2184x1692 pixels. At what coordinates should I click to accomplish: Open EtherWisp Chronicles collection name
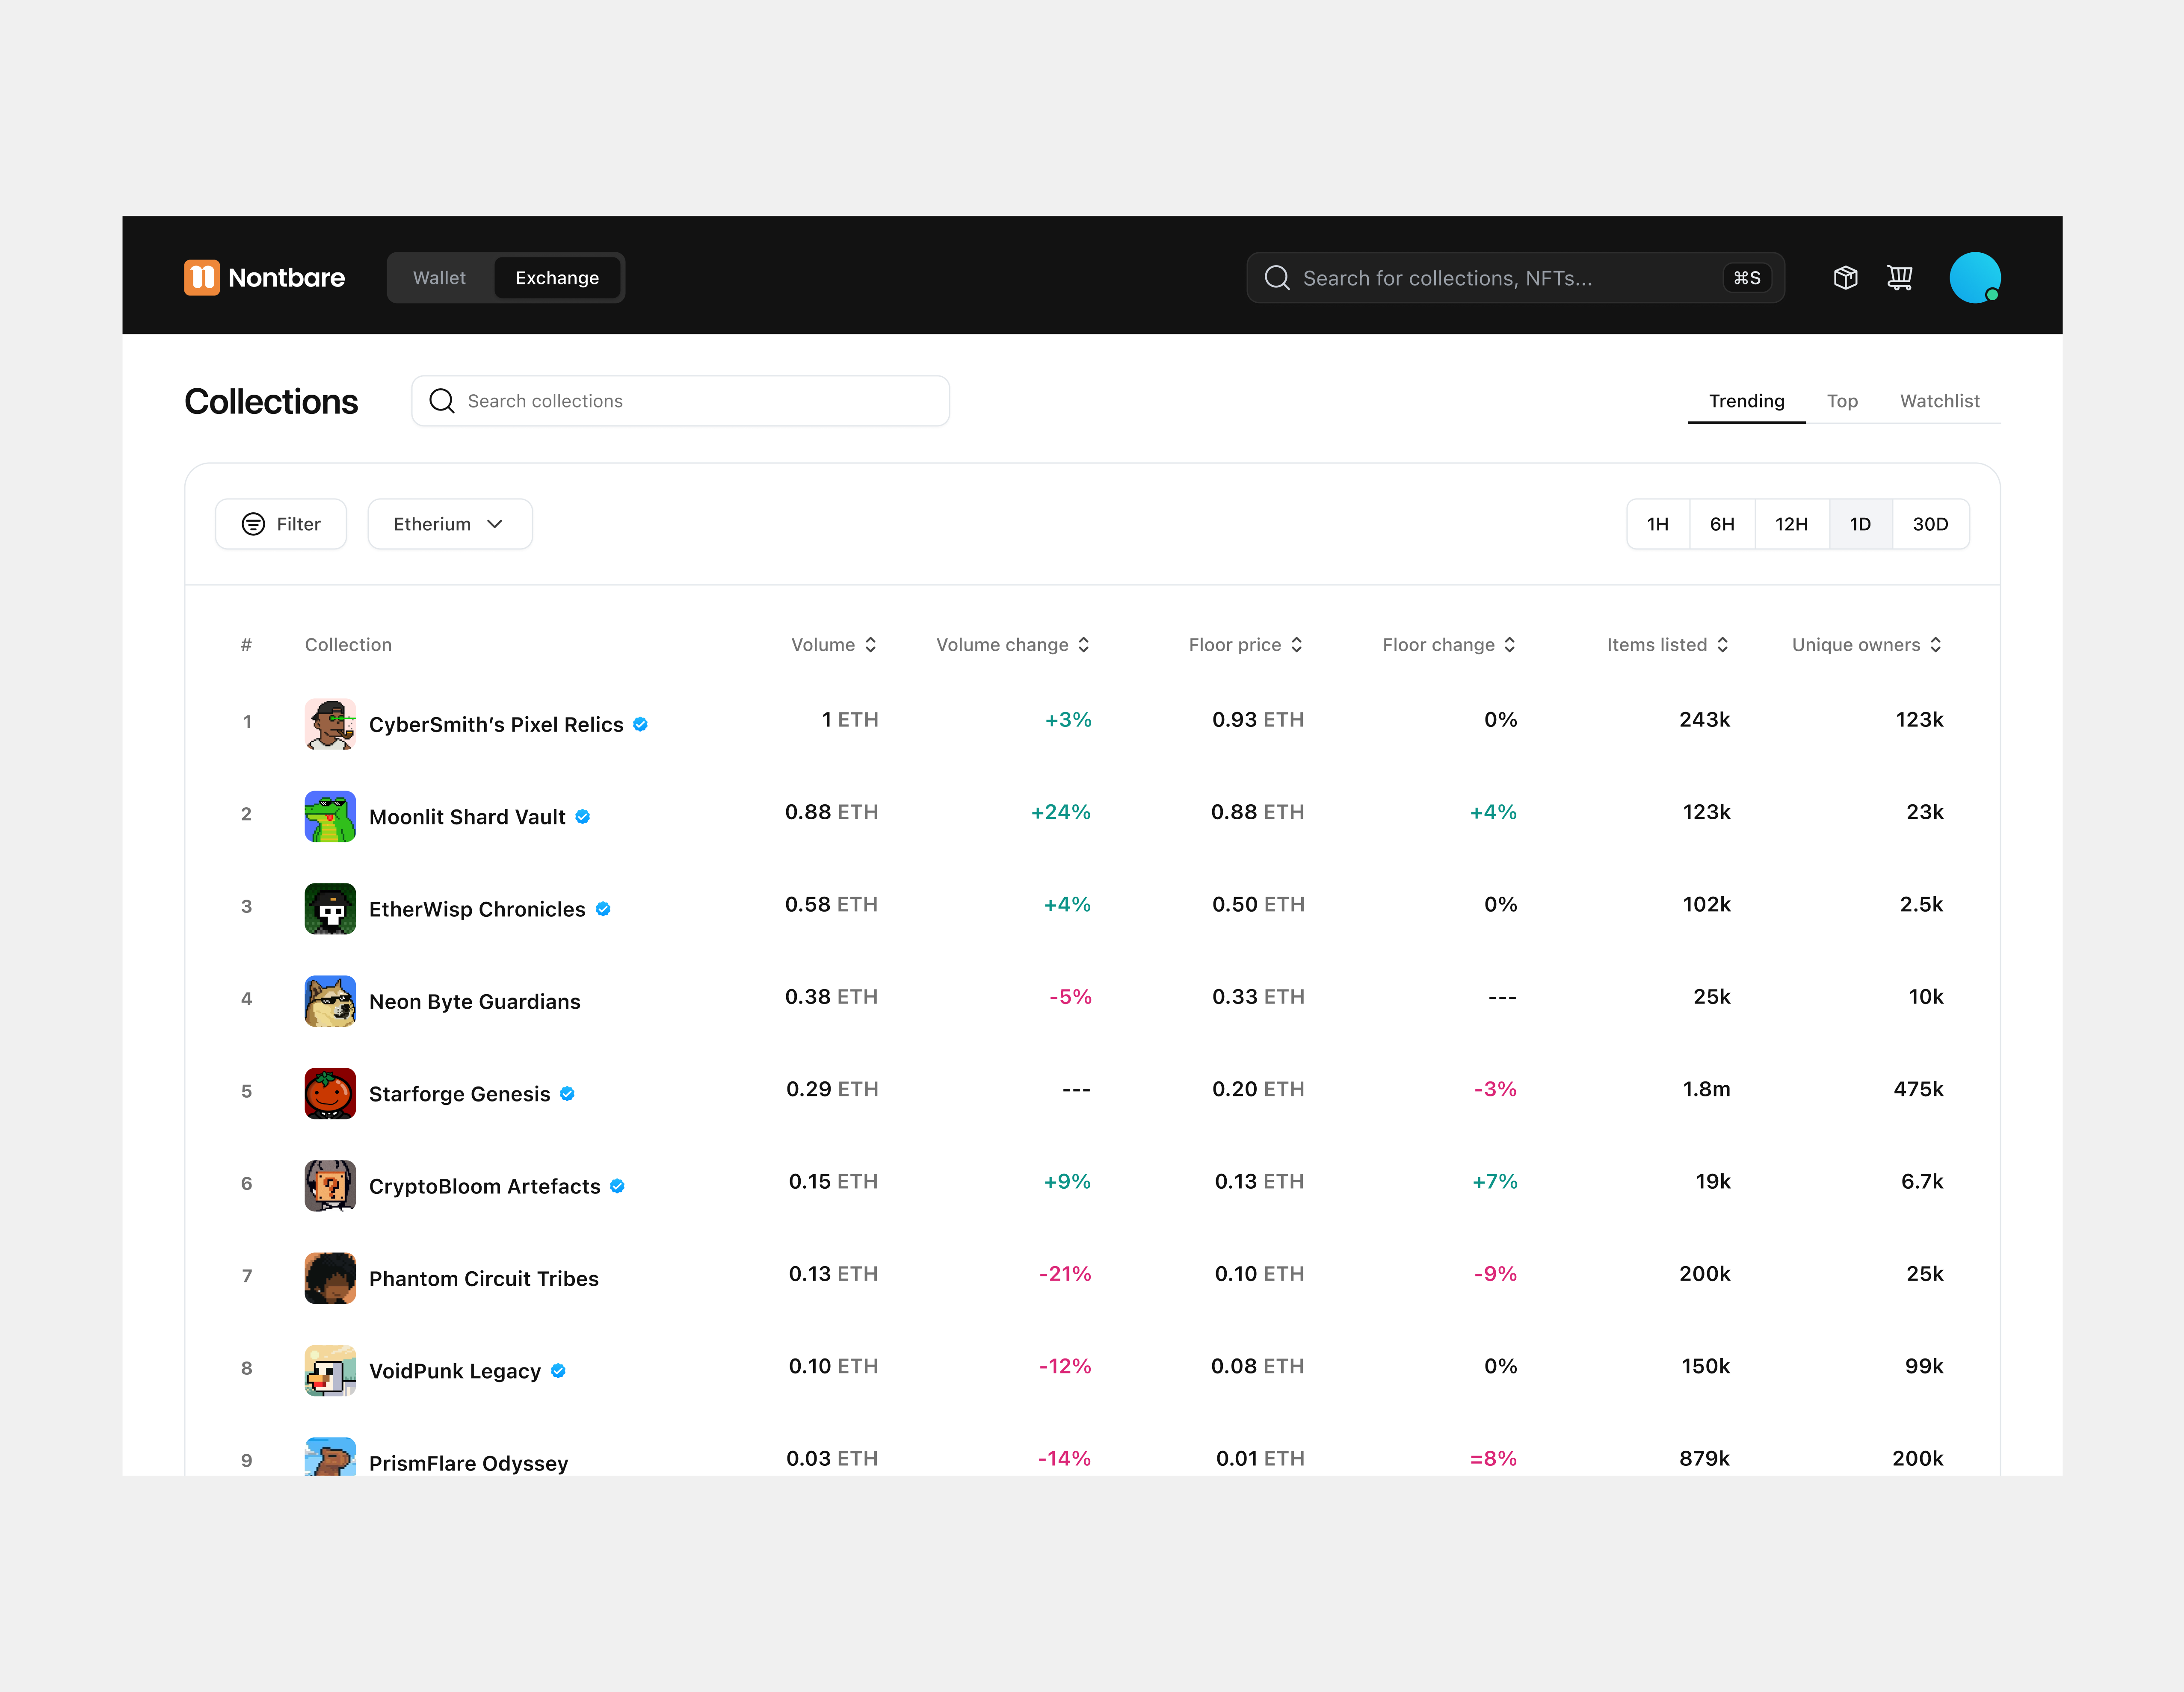[477, 909]
